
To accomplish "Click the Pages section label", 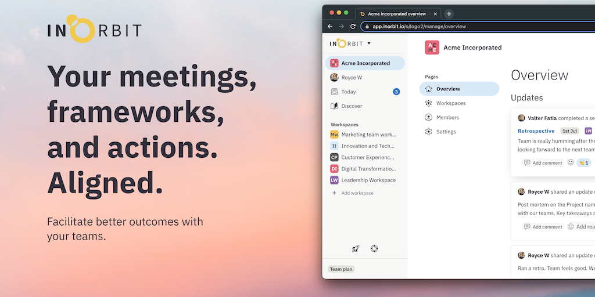I will pos(432,77).
